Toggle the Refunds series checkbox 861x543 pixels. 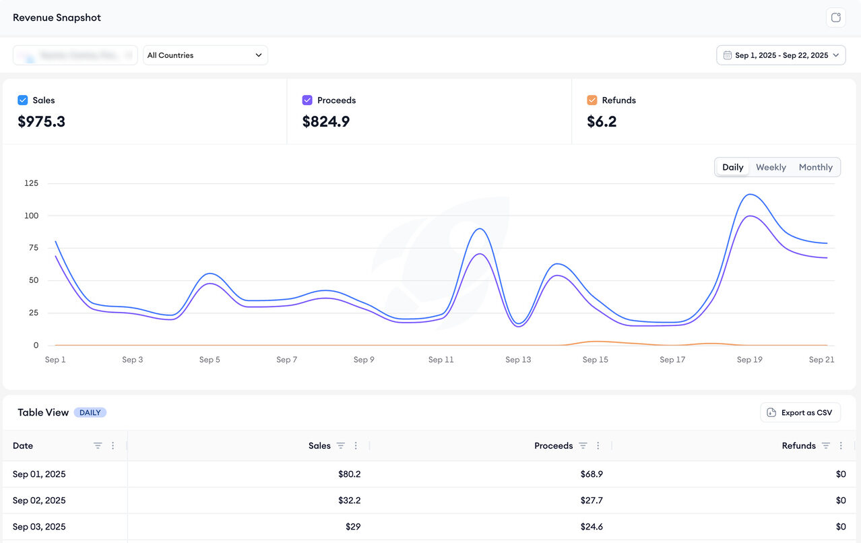[592, 100]
